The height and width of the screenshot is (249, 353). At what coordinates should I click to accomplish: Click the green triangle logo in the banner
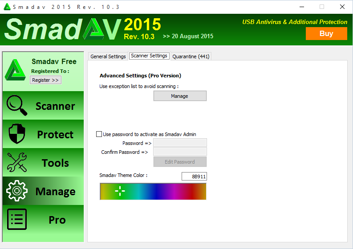pos(94,29)
